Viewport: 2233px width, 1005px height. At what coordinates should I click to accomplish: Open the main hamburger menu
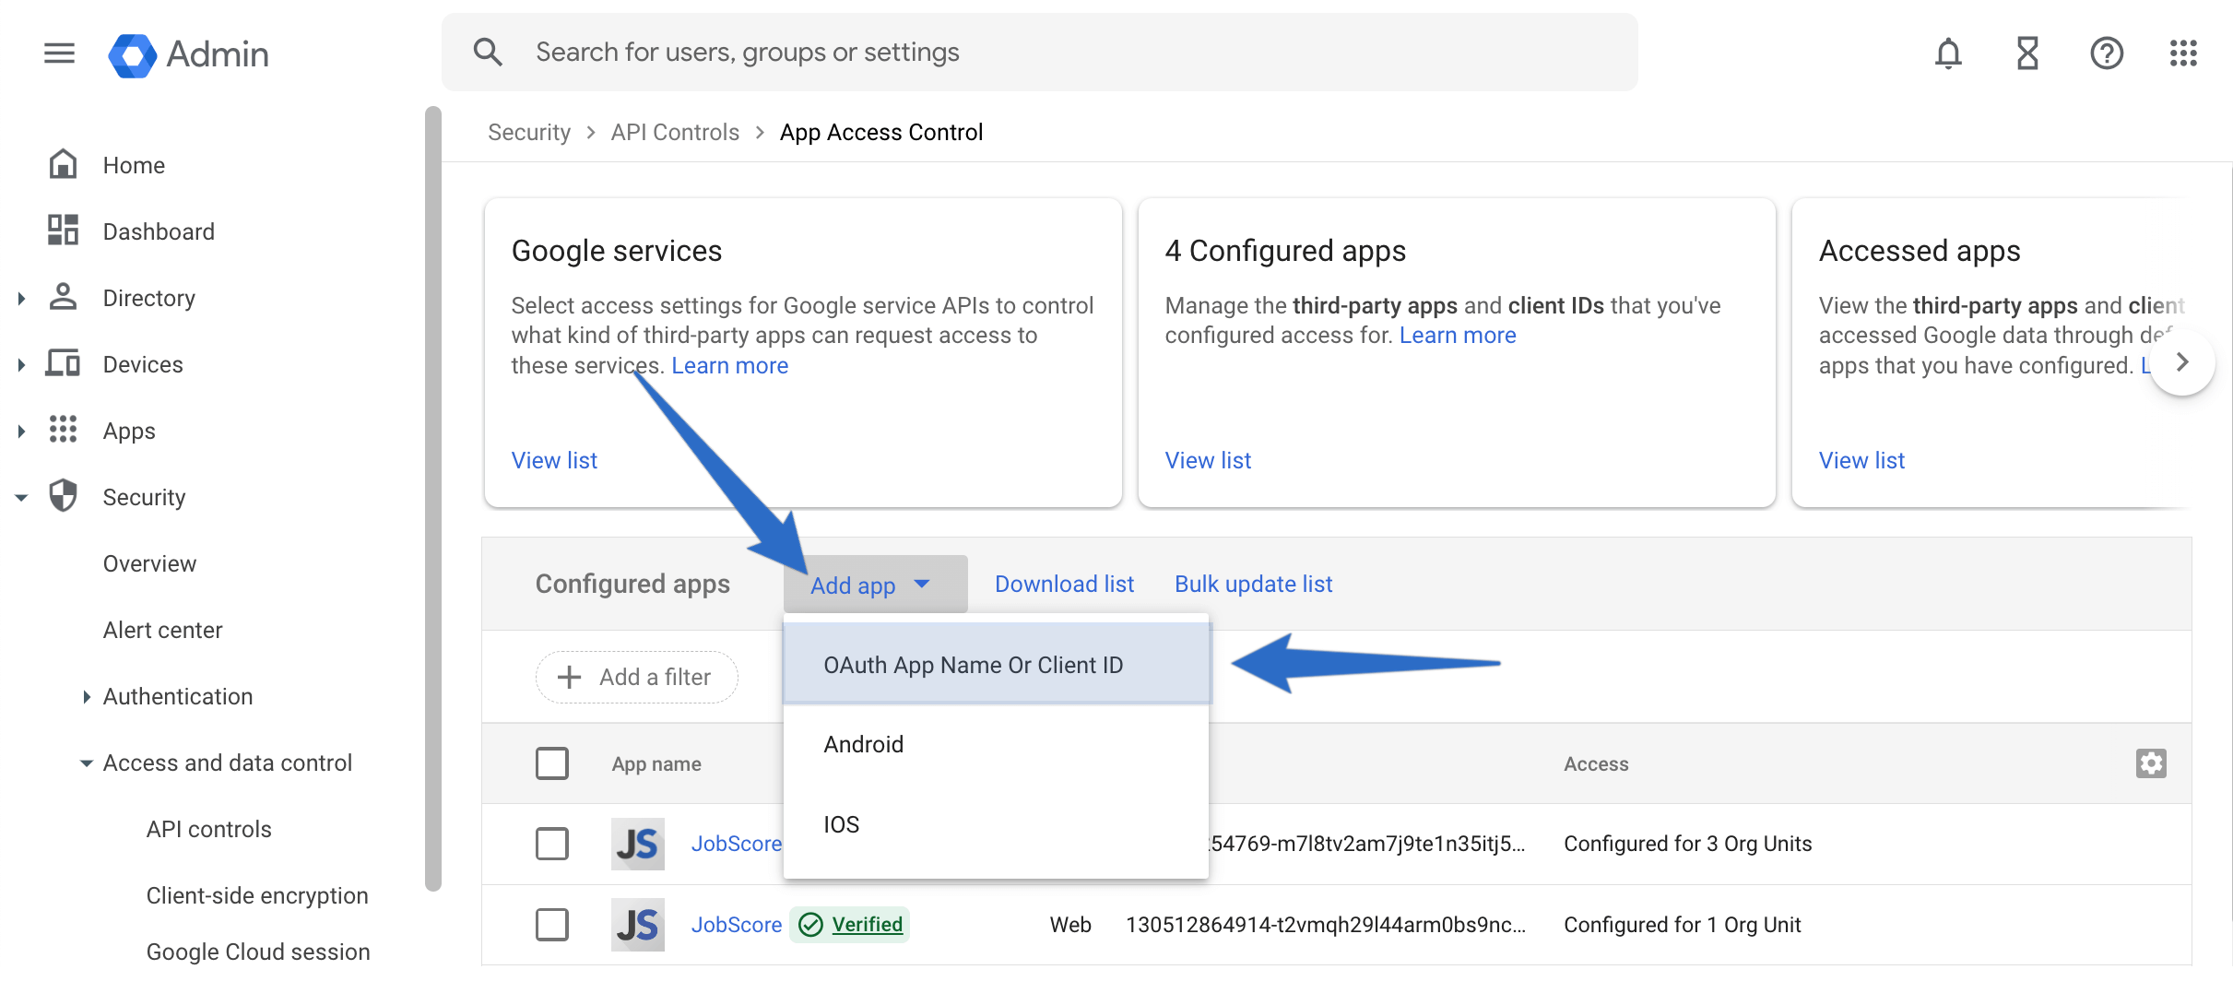click(x=59, y=53)
